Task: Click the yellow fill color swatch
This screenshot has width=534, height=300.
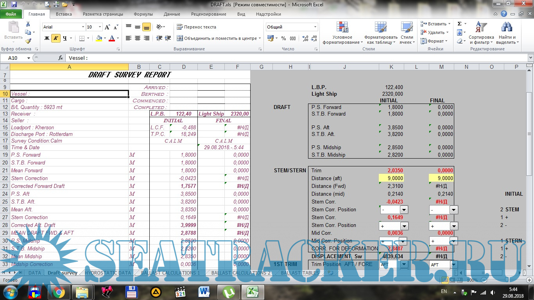Action: [99, 38]
